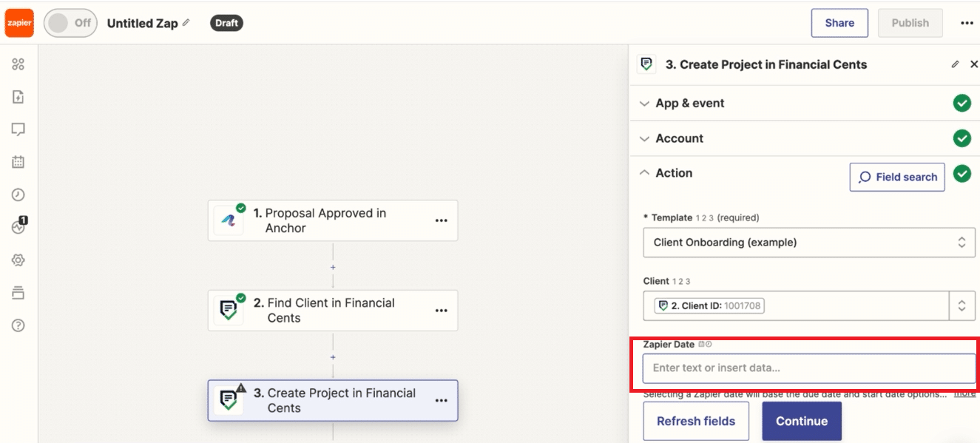Open the Zapier home logo
Screen dimensions: 980x443
coord(19,23)
